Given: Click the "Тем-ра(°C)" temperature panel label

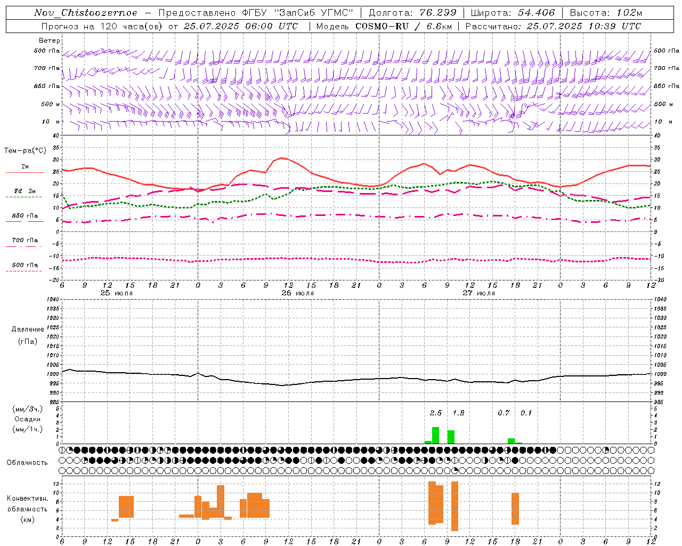Looking at the screenshot, I should pyautogui.click(x=25, y=151).
